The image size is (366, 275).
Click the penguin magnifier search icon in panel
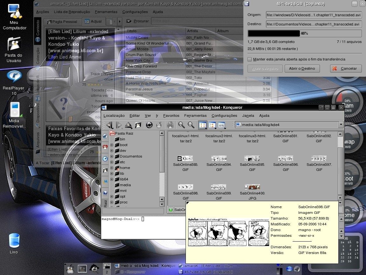[x=95, y=269]
